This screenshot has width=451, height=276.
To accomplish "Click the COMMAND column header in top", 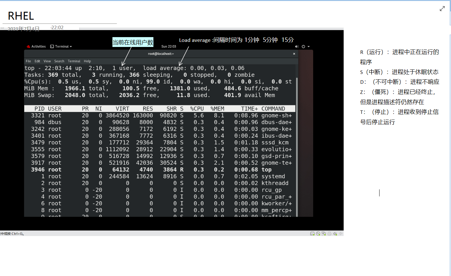I will tap(273, 109).
